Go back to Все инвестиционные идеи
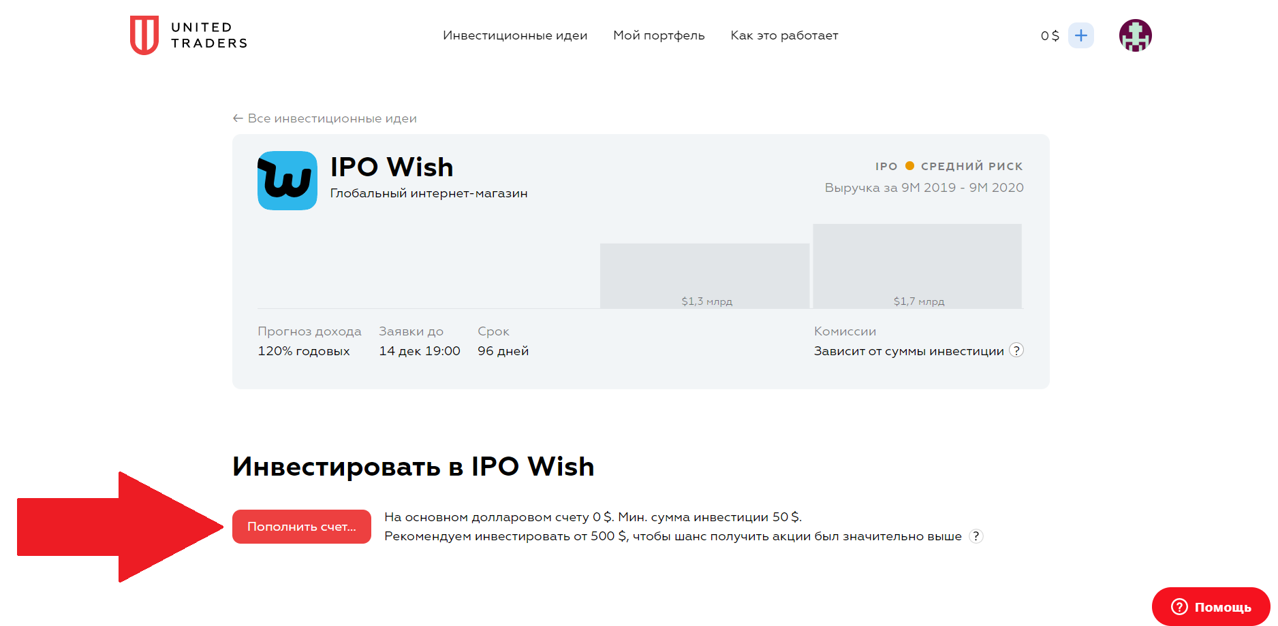 [x=325, y=118]
